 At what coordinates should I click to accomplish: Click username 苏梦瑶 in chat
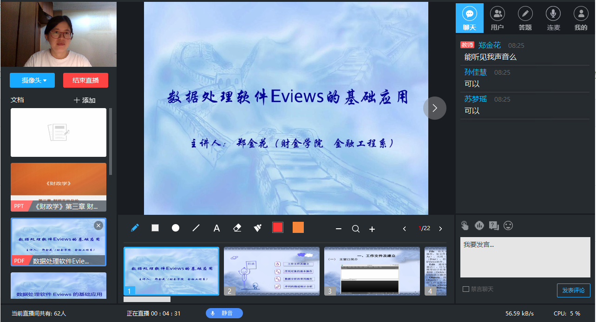click(x=476, y=99)
